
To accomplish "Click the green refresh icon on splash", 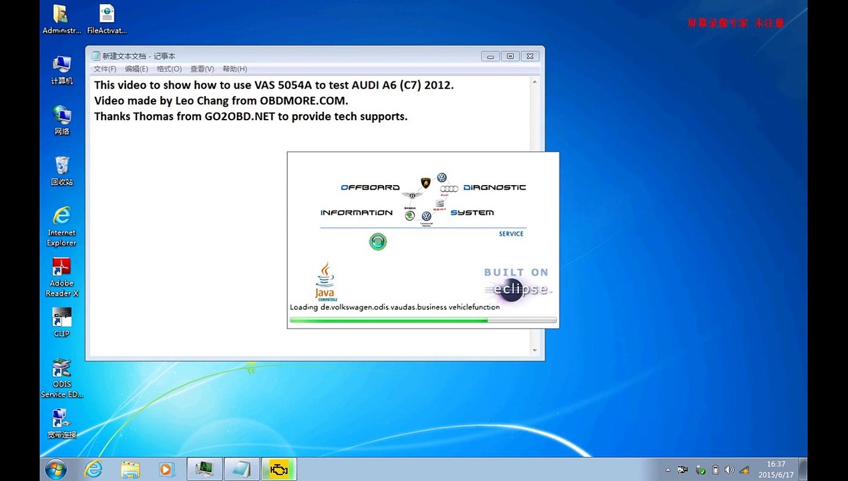I will pos(378,242).
